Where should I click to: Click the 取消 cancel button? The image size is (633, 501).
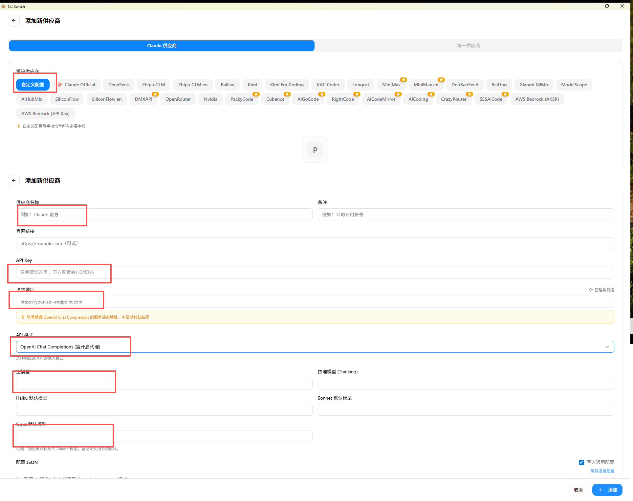click(578, 490)
